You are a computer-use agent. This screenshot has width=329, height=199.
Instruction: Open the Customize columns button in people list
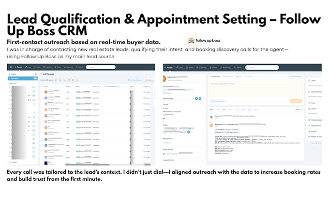[x=149, y=80]
